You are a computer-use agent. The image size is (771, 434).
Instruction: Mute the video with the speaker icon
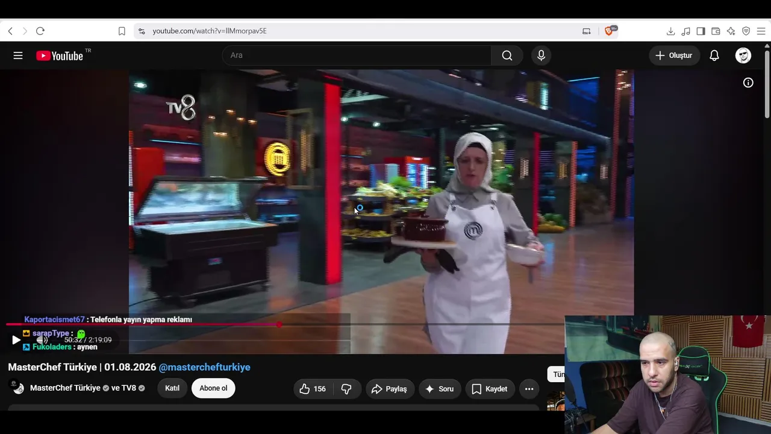click(42, 340)
